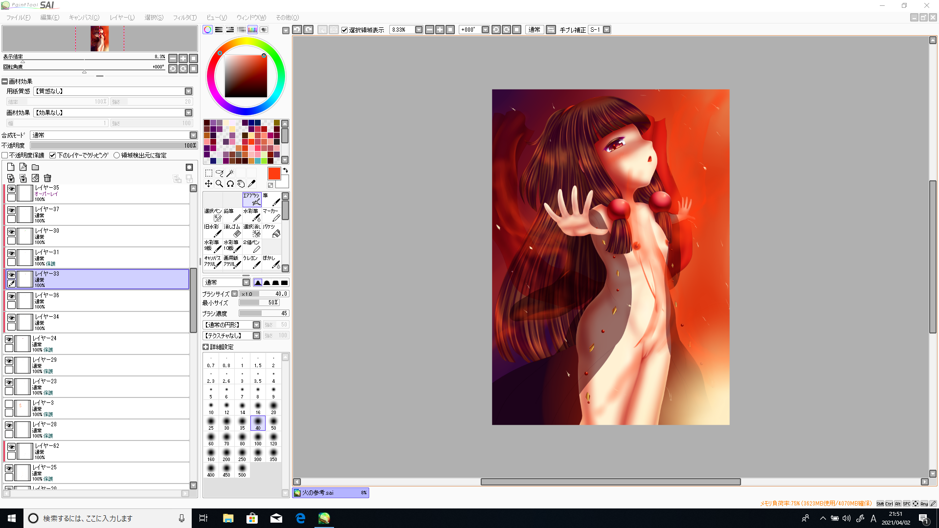Image resolution: width=939 pixels, height=528 pixels.
Task: Select 領域検出元に指定 radio button
Action: click(x=116, y=155)
